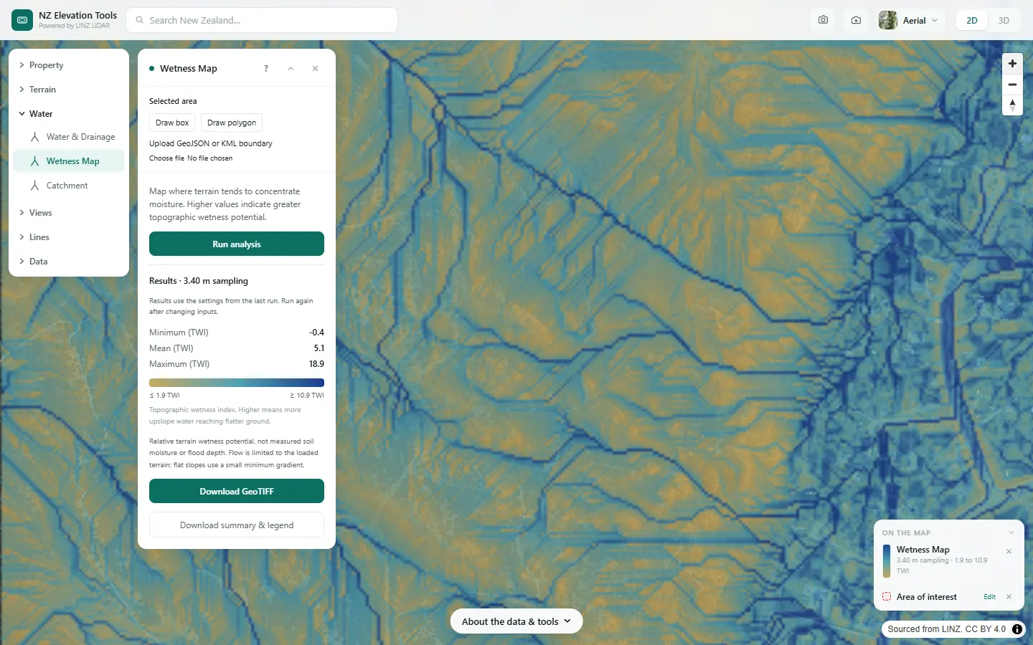1033x645 pixels.
Task: Remove Area of interest from the map list
Action: (1009, 597)
